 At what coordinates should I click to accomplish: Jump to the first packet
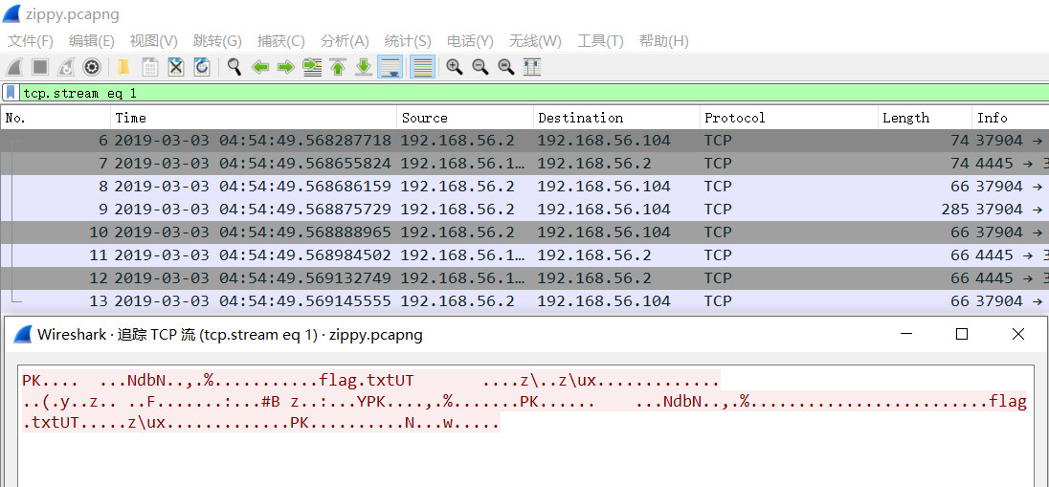(338, 67)
